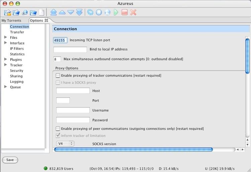Select Statistics in the options tree

[x=17, y=54]
